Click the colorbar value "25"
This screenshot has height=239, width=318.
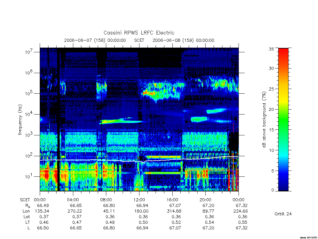(271, 89)
